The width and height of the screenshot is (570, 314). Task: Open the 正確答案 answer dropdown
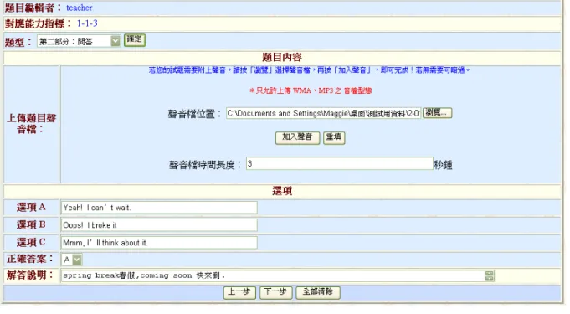pyautogui.click(x=72, y=260)
